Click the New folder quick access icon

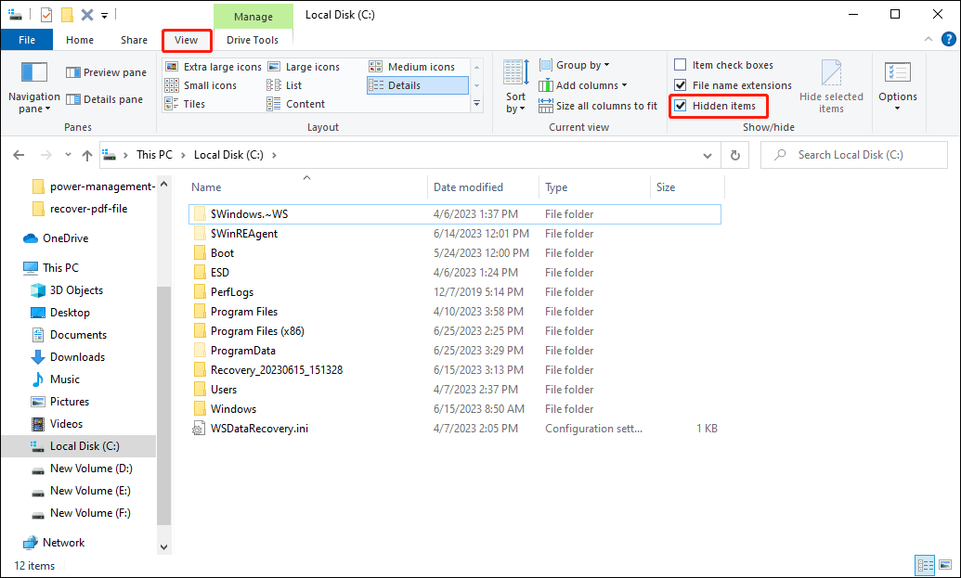68,15
